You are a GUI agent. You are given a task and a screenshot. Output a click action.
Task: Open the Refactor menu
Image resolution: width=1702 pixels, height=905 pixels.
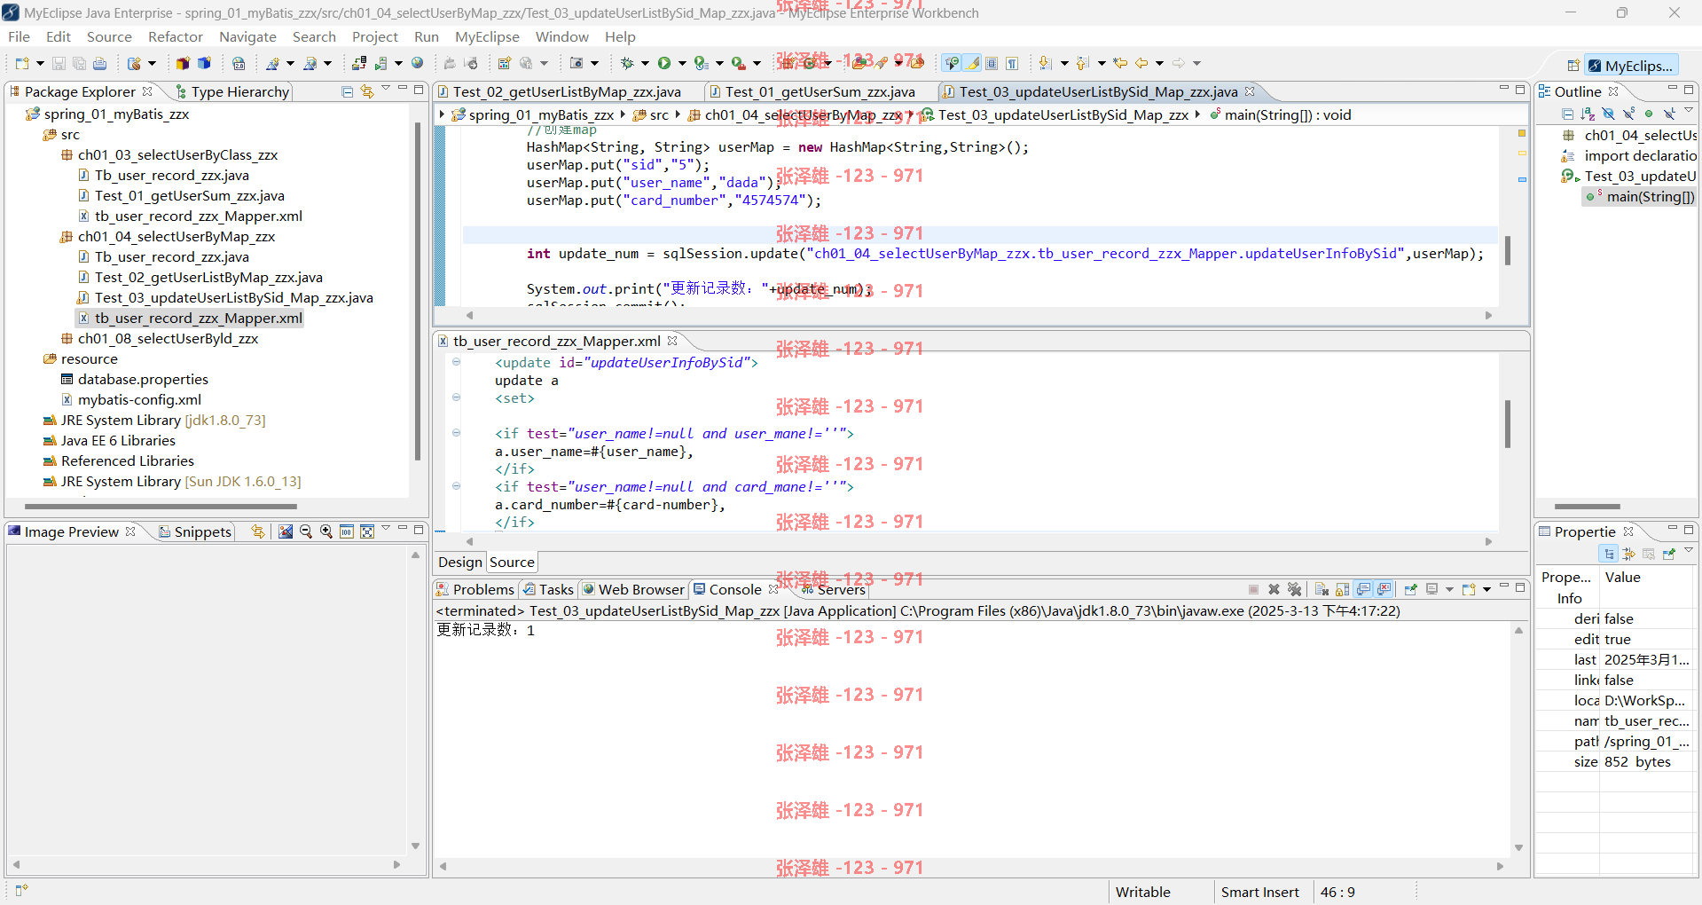tap(176, 36)
